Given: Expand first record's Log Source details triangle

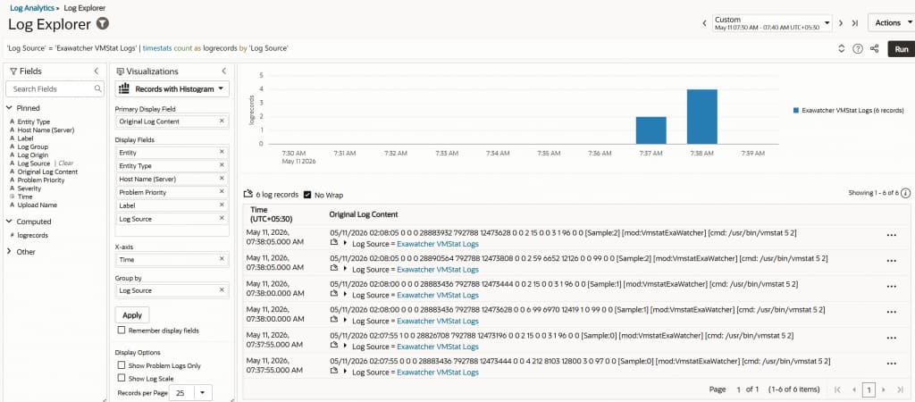Looking at the screenshot, I should 345,243.
